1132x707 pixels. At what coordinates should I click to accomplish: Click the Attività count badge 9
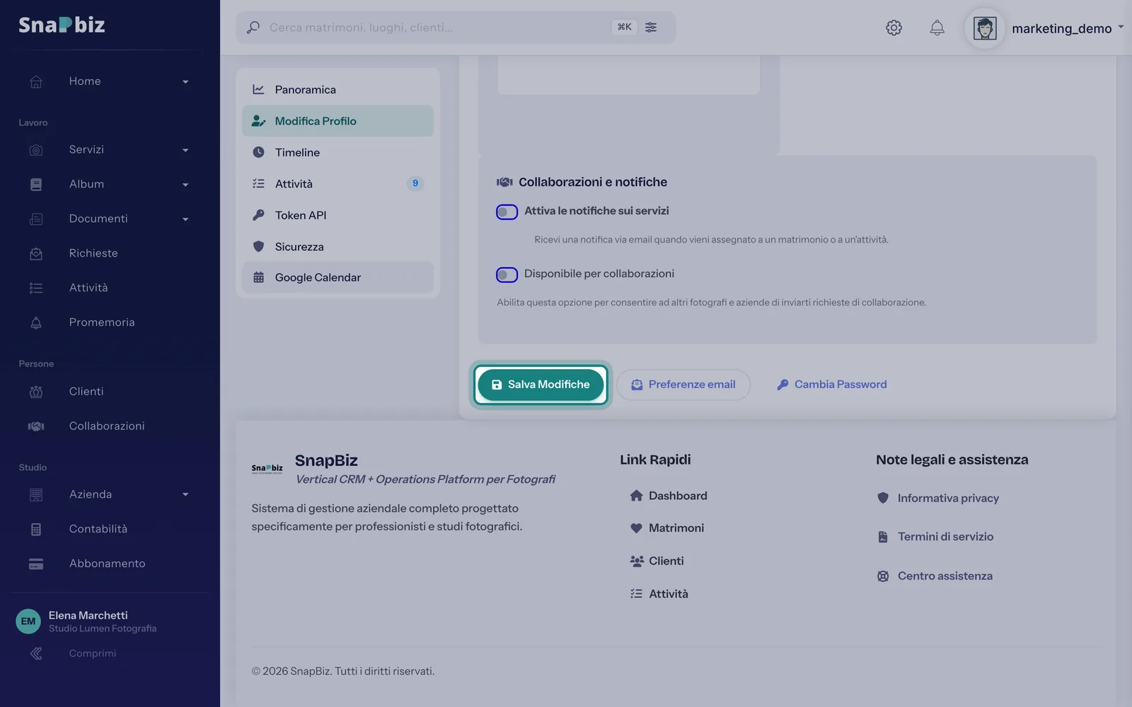click(415, 183)
